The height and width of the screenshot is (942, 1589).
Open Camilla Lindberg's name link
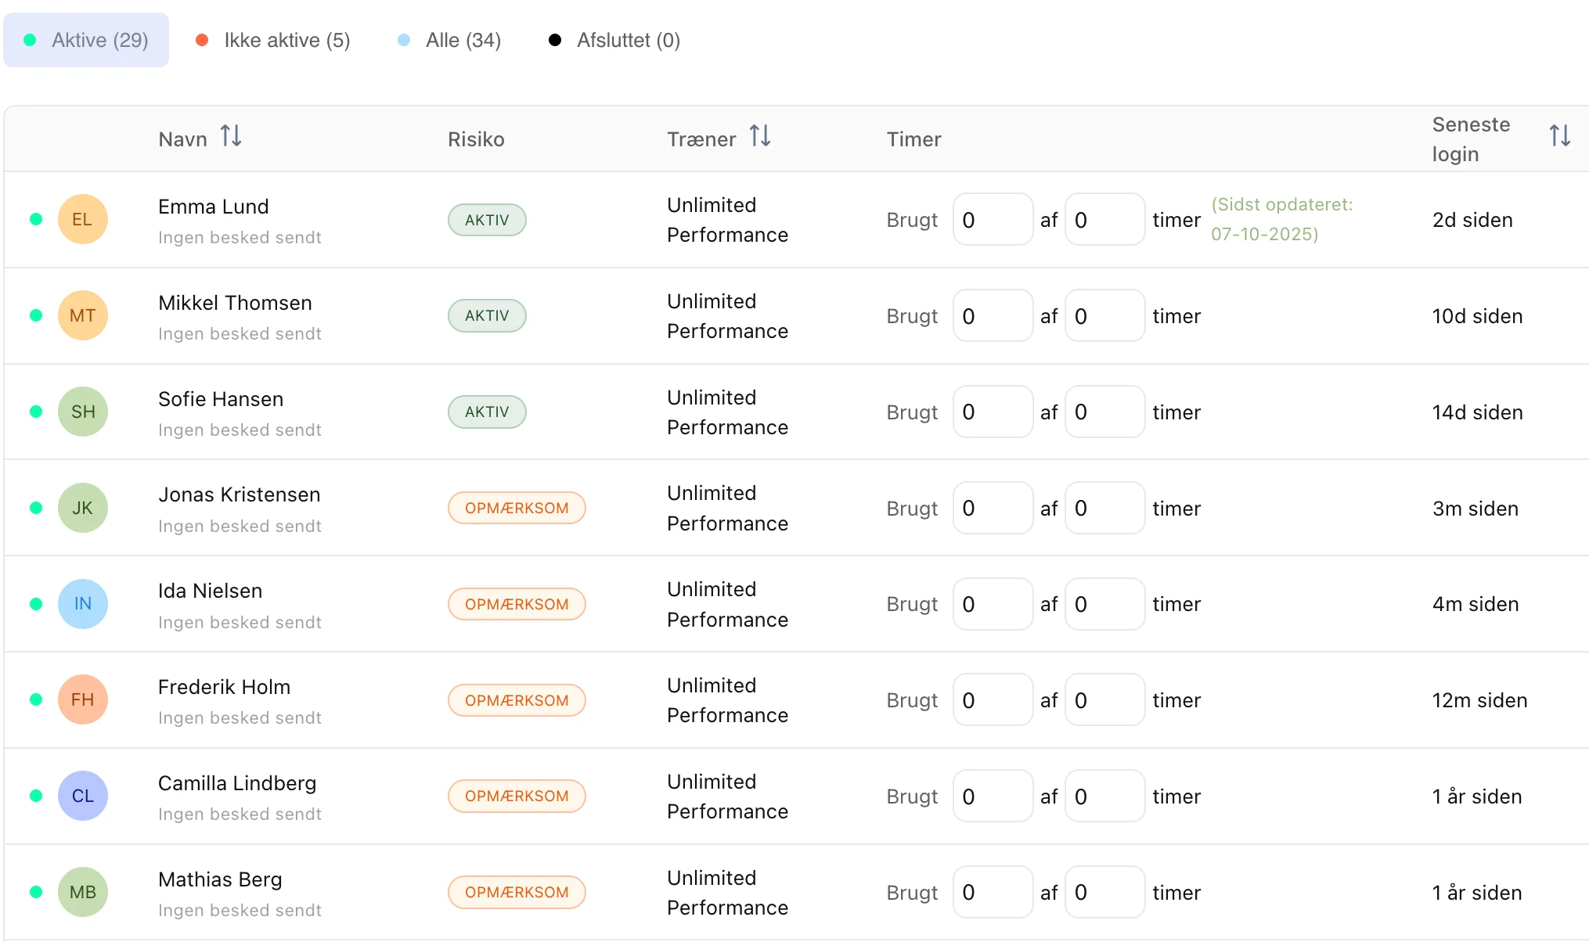click(237, 783)
